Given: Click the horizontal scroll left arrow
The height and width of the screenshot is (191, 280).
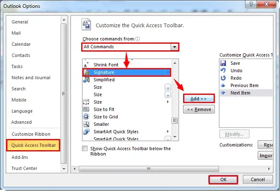Looking at the screenshot, I should 75,169.
